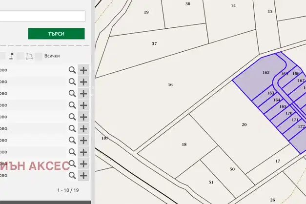Click the eighth result's plus icon

(x=83, y=152)
